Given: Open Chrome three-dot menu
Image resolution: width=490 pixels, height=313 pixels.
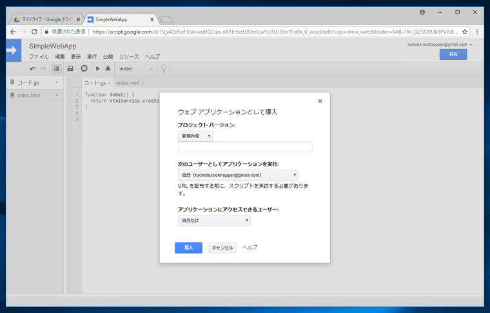Looking at the screenshot, I should coord(477,32).
